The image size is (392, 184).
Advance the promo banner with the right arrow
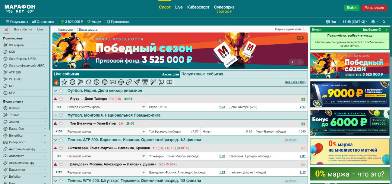(300, 62)
